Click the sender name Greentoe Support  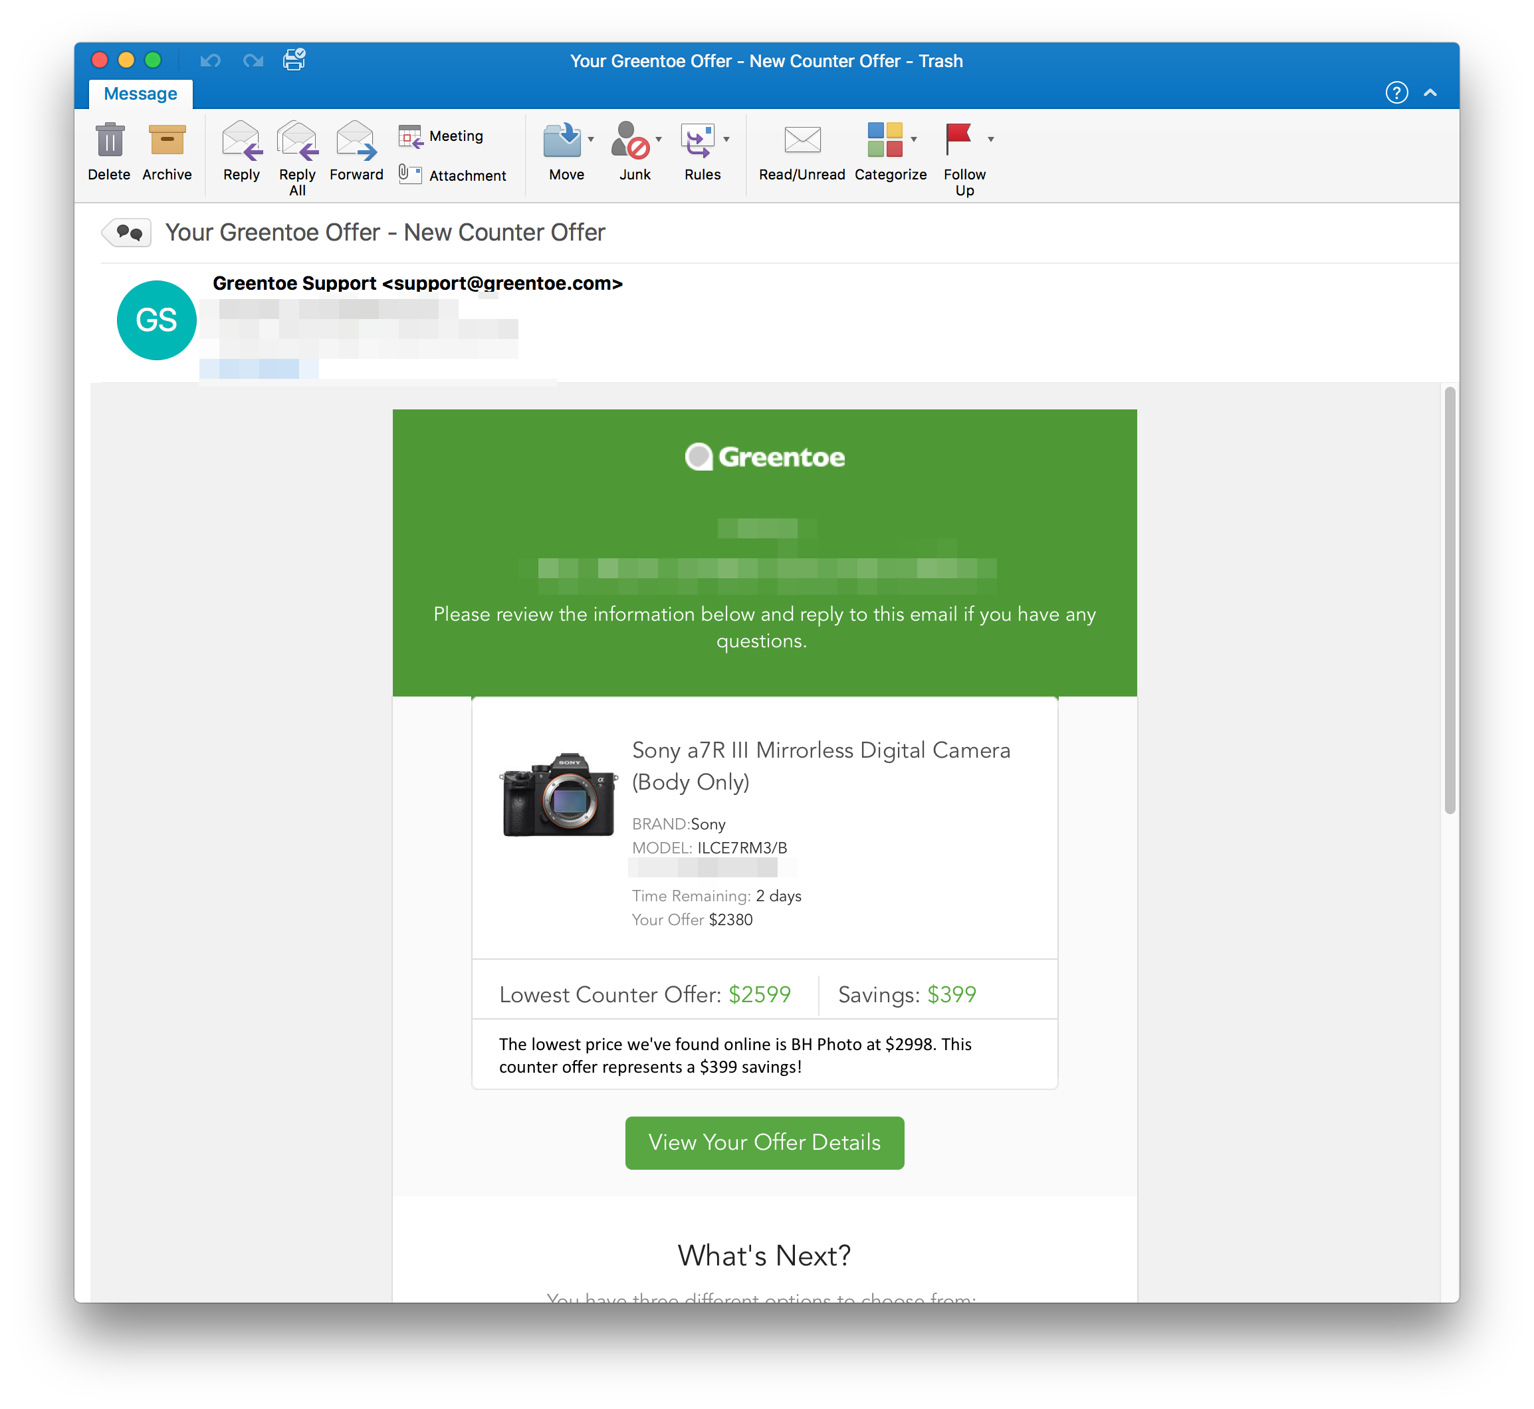294,284
